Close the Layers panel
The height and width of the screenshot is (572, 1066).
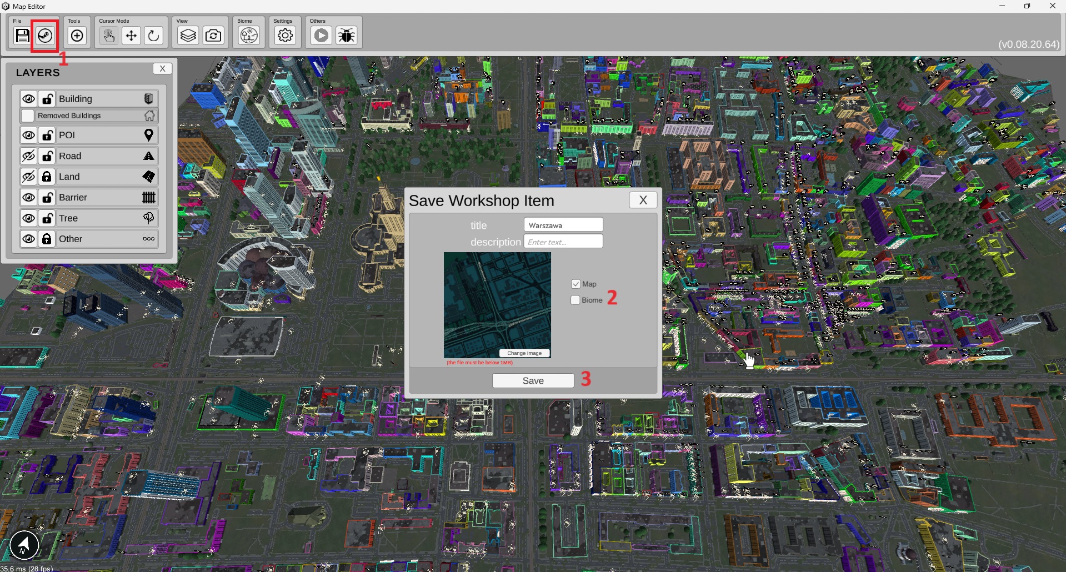(162, 69)
